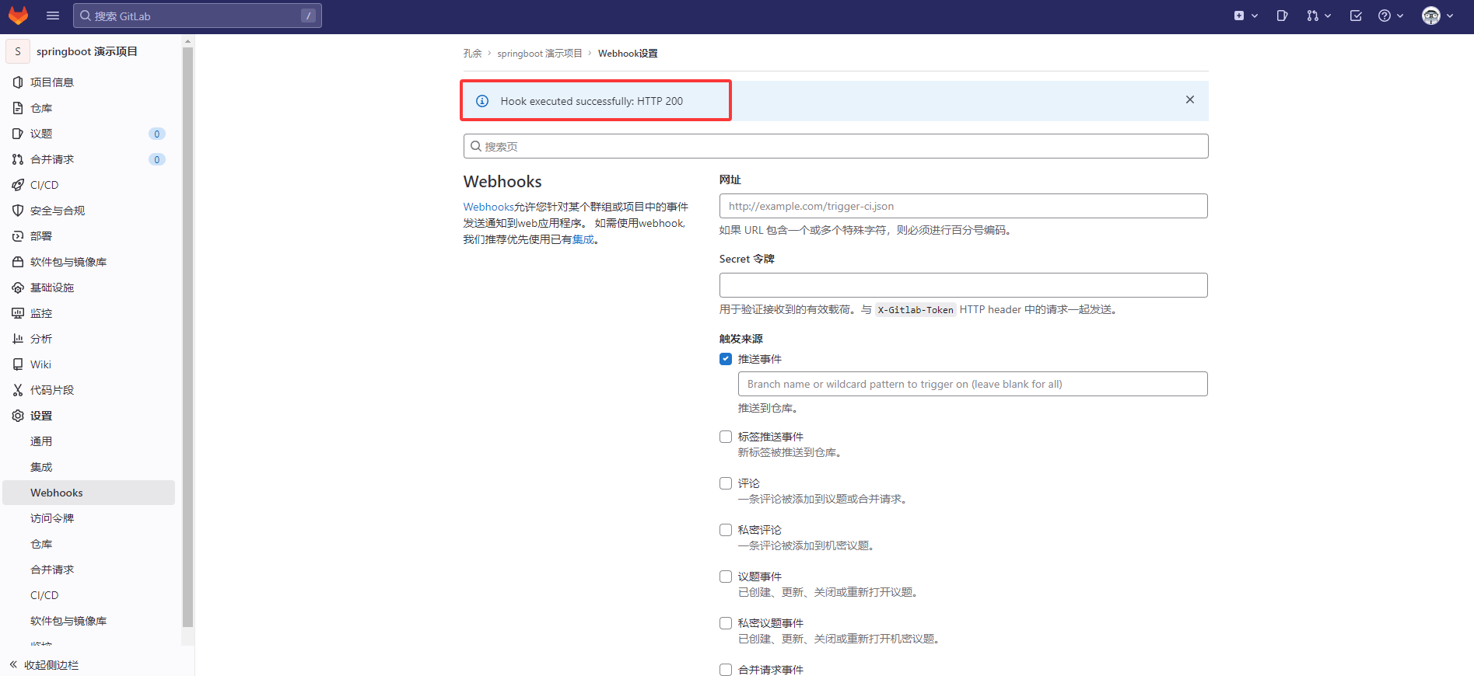Open 安全与合规 shield item in sidebar
1474x676 pixels.
[18, 211]
